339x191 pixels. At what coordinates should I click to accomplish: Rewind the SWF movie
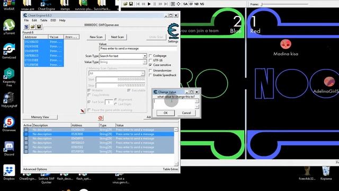pyautogui.click(x=144, y=4)
